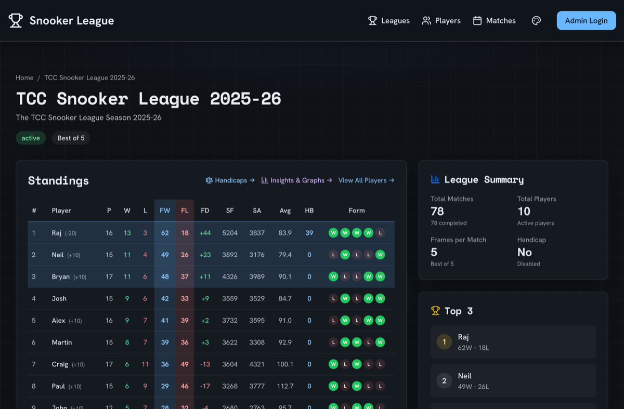Open the Handicaps link
The image size is (624, 409).
230,180
